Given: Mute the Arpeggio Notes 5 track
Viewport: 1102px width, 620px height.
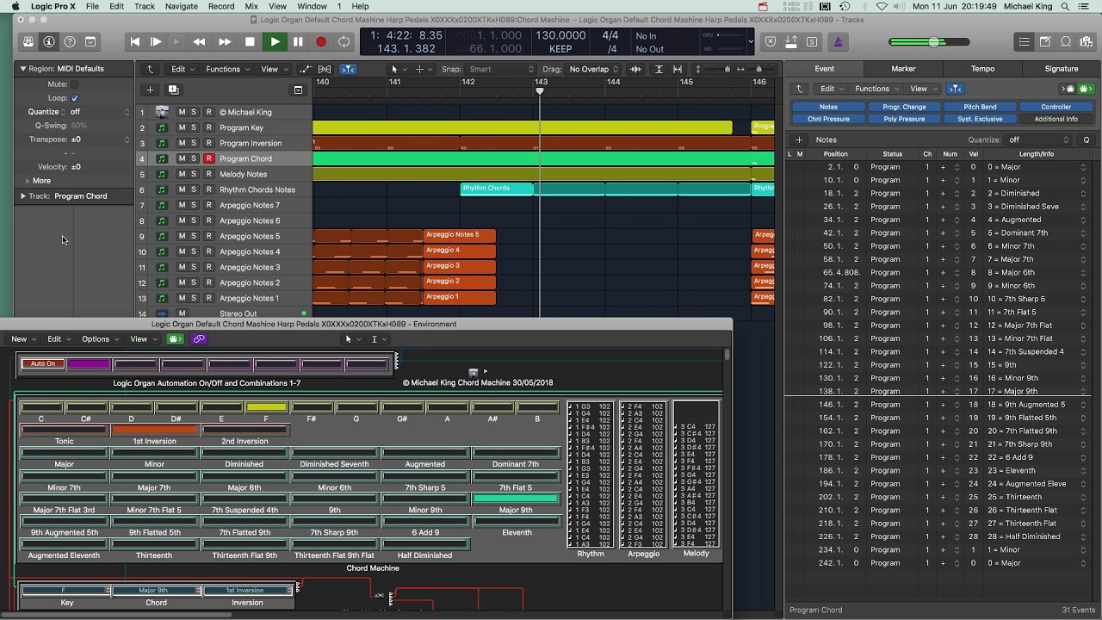Looking at the screenshot, I should [x=182, y=236].
